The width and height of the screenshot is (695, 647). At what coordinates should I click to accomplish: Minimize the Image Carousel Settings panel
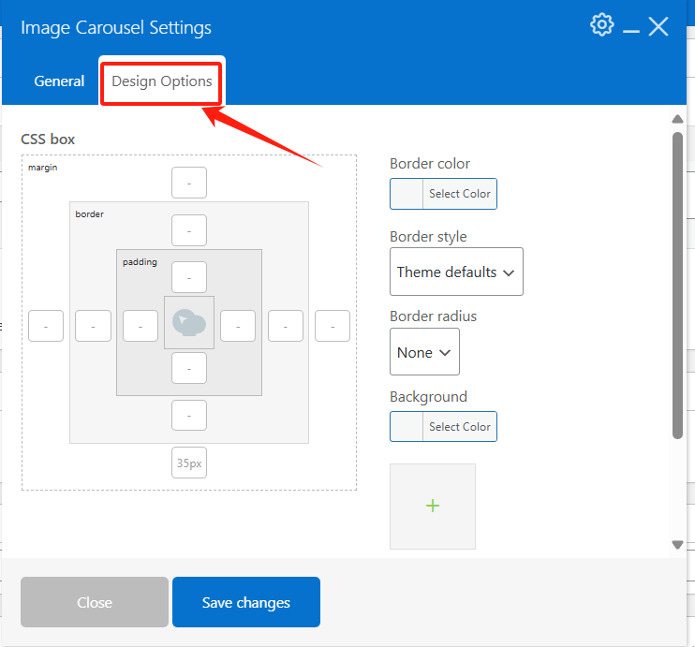click(x=630, y=27)
